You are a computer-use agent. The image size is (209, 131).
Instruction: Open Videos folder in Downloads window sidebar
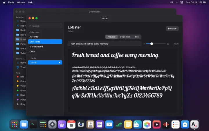point(21,53)
